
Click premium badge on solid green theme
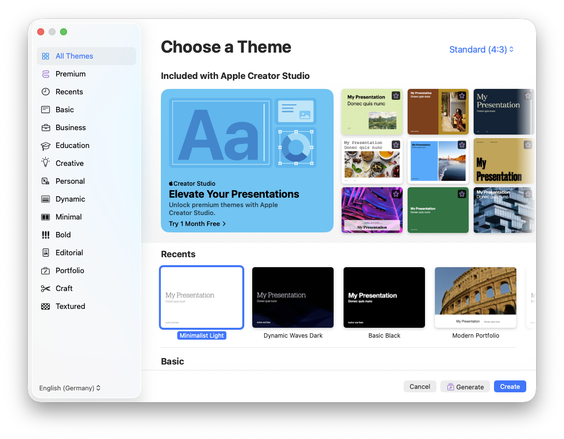(462, 194)
